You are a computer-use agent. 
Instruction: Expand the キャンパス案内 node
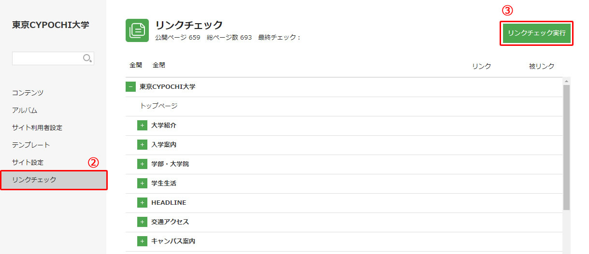142,241
